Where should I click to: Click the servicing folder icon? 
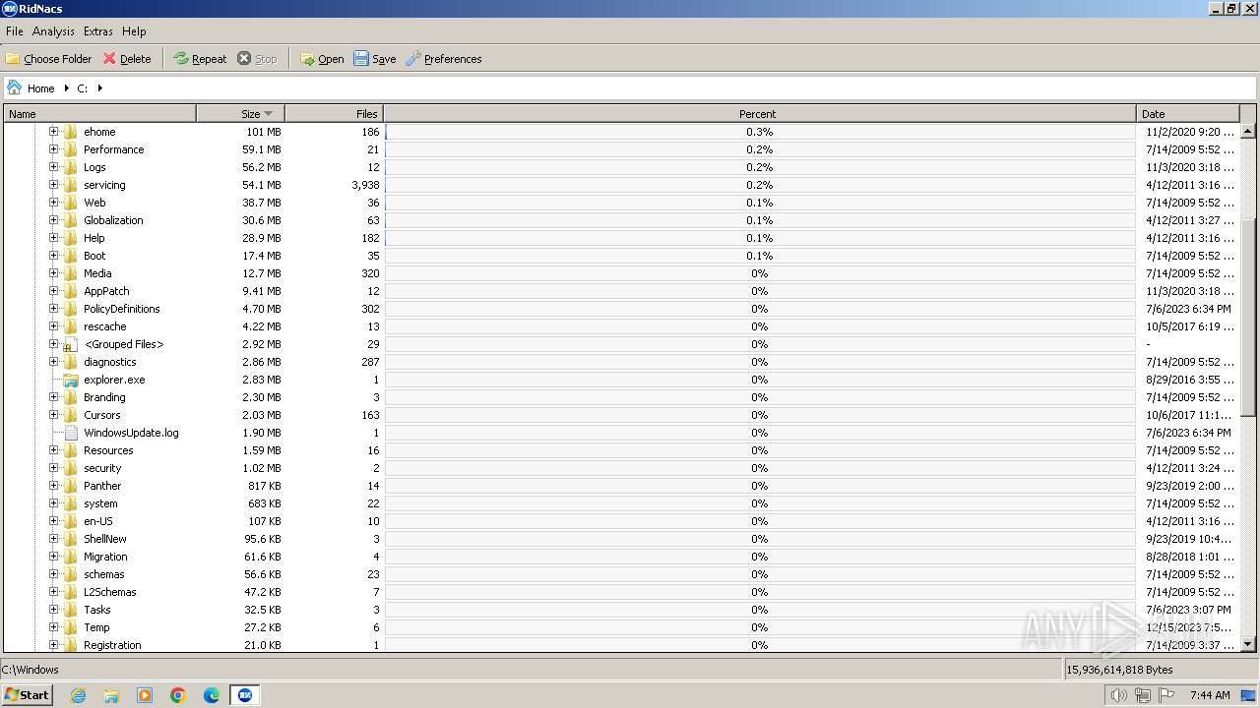[x=70, y=185]
